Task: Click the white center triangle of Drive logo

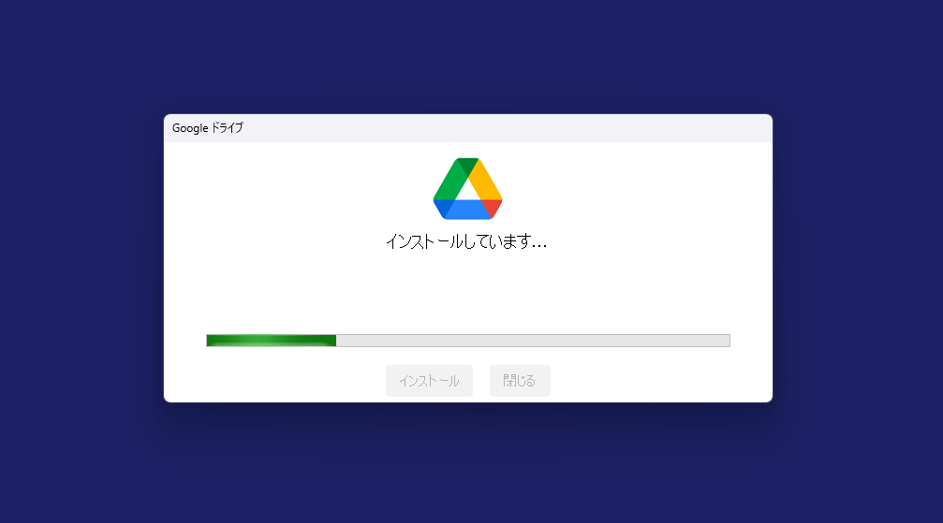Action: point(467,190)
